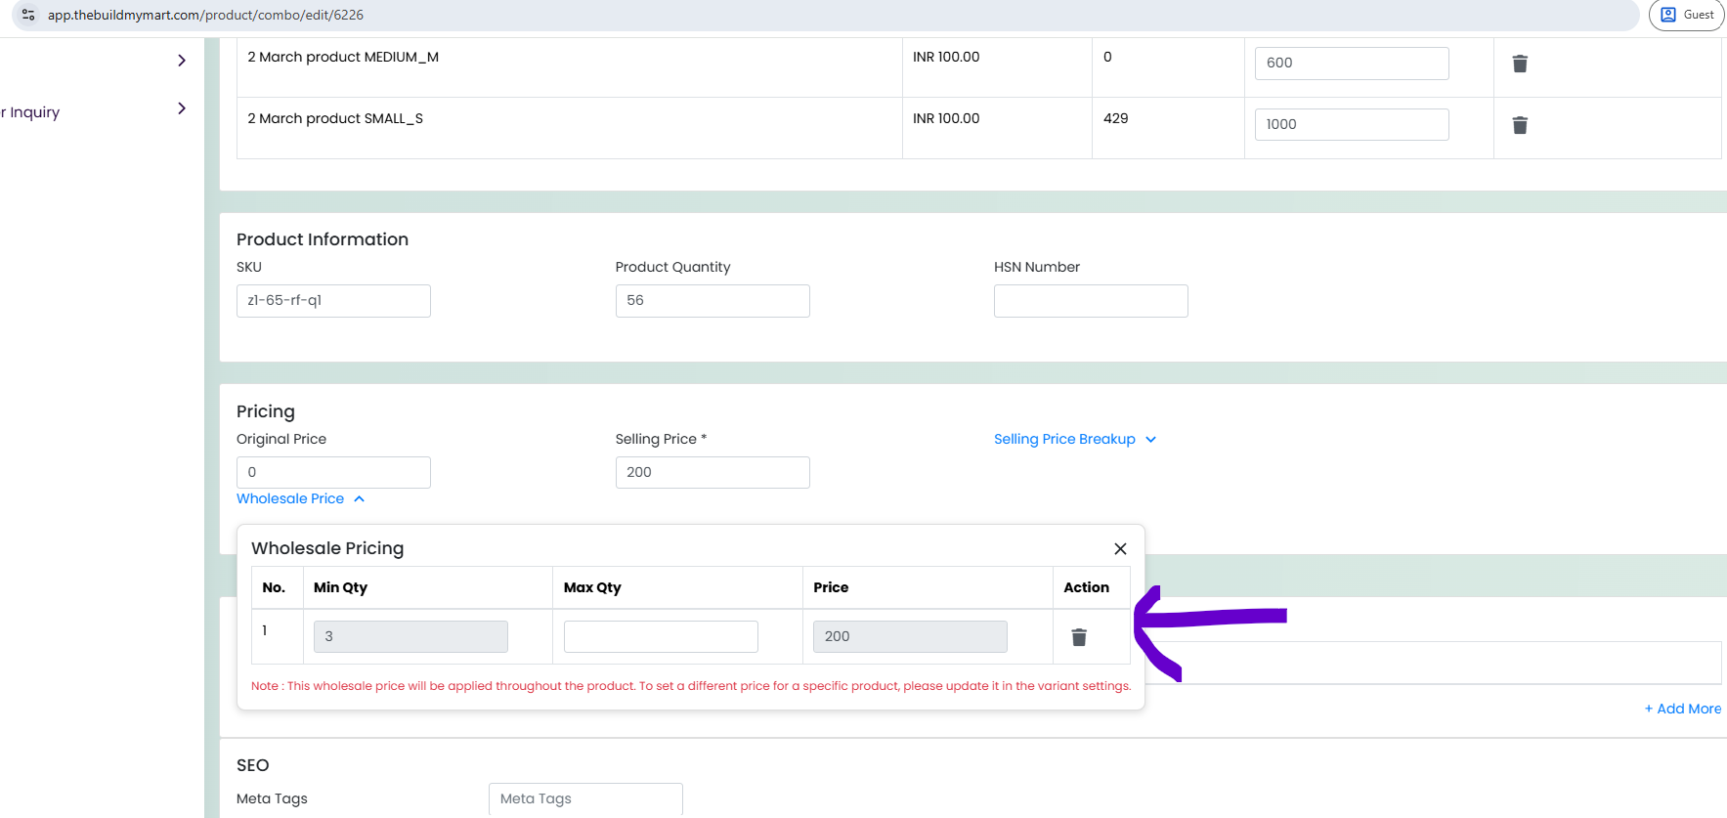Viewport: 1727px width, 818px height.
Task: Click the Product Information heading
Action: (x=323, y=239)
